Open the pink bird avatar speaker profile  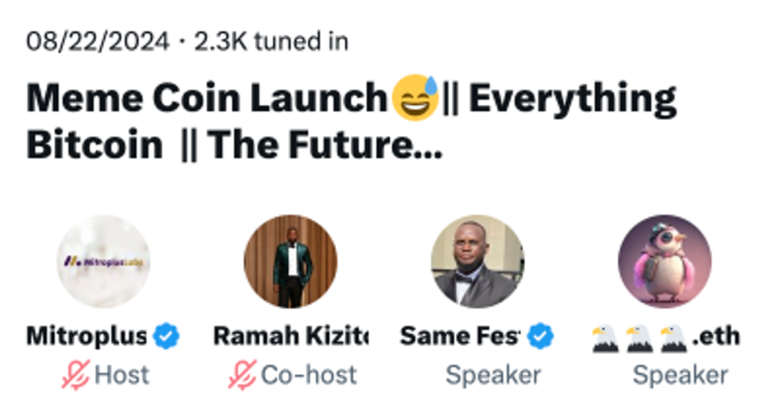(664, 262)
